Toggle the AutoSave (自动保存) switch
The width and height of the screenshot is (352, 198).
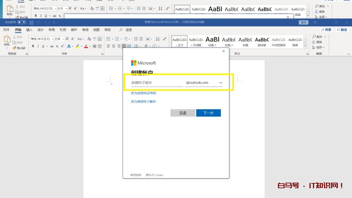[22, 22]
